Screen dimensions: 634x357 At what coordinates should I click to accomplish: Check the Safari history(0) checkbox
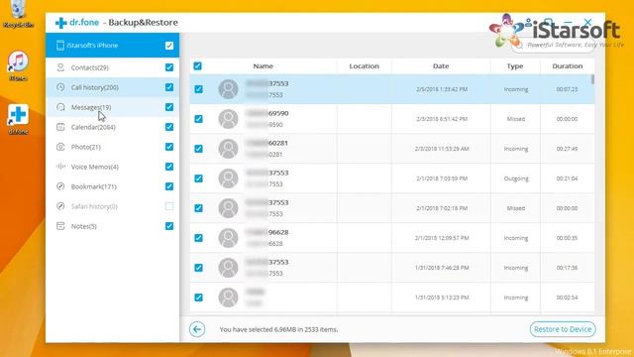click(x=169, y=206)
